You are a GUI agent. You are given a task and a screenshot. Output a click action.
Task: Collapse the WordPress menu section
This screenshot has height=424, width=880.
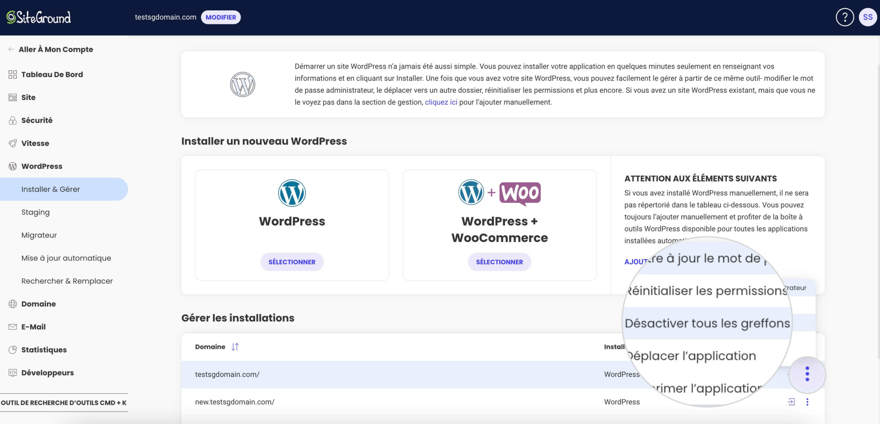tap(42, 166)
